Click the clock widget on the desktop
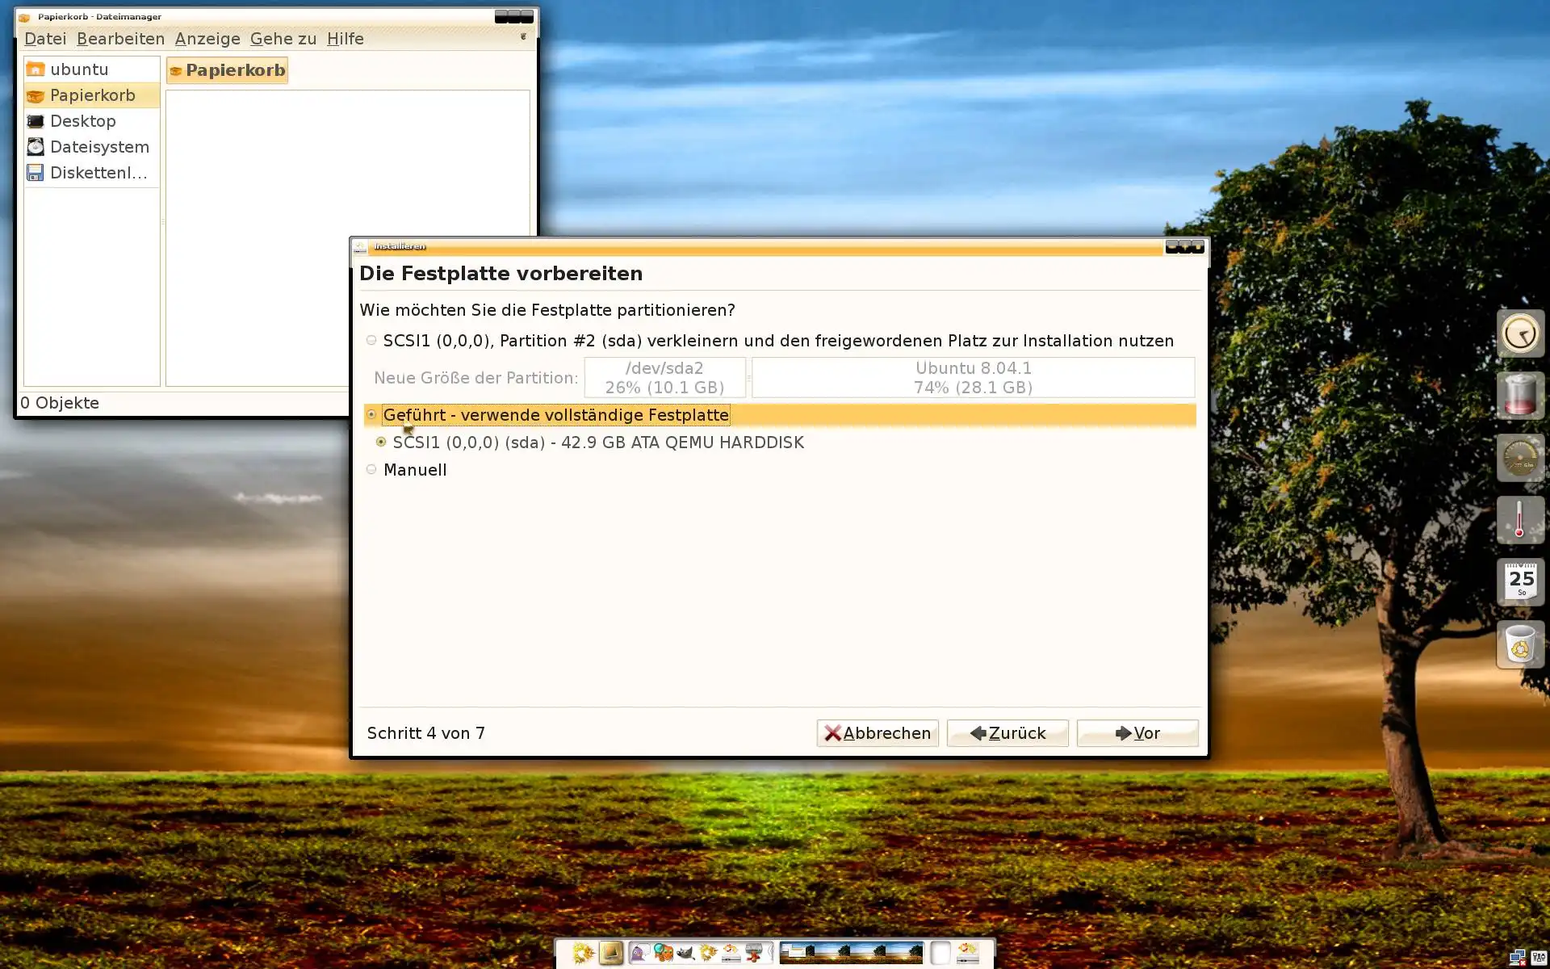This screenshot has height=969, width=1550. pyautogui.click(x=1520, y=333)
